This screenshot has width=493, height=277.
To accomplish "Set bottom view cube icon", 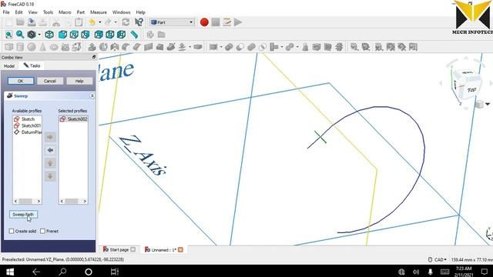I will pyautogui.click(x=110, y=35).
